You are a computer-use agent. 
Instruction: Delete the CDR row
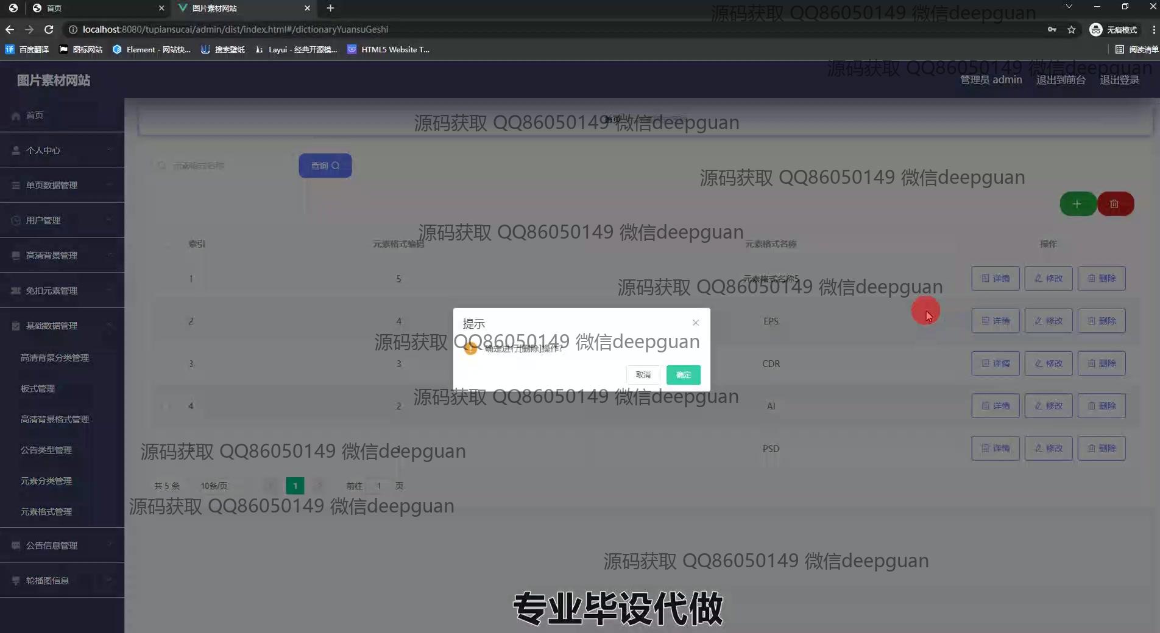1102,363
